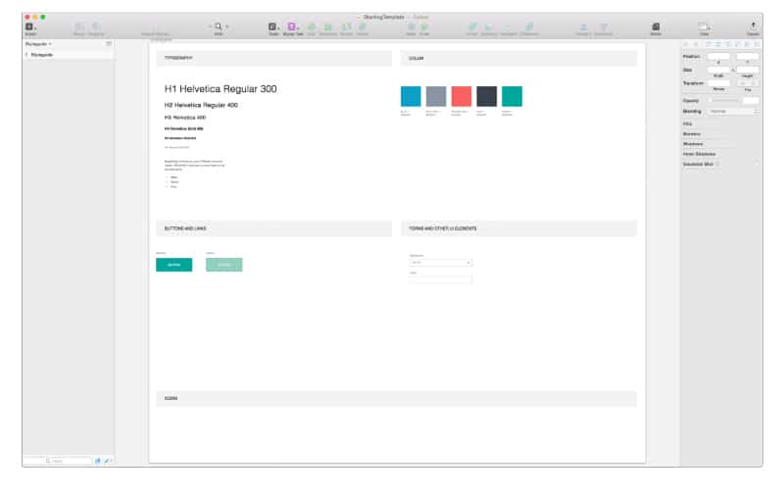Click the Union boolean operation icon

coord(472,27)
